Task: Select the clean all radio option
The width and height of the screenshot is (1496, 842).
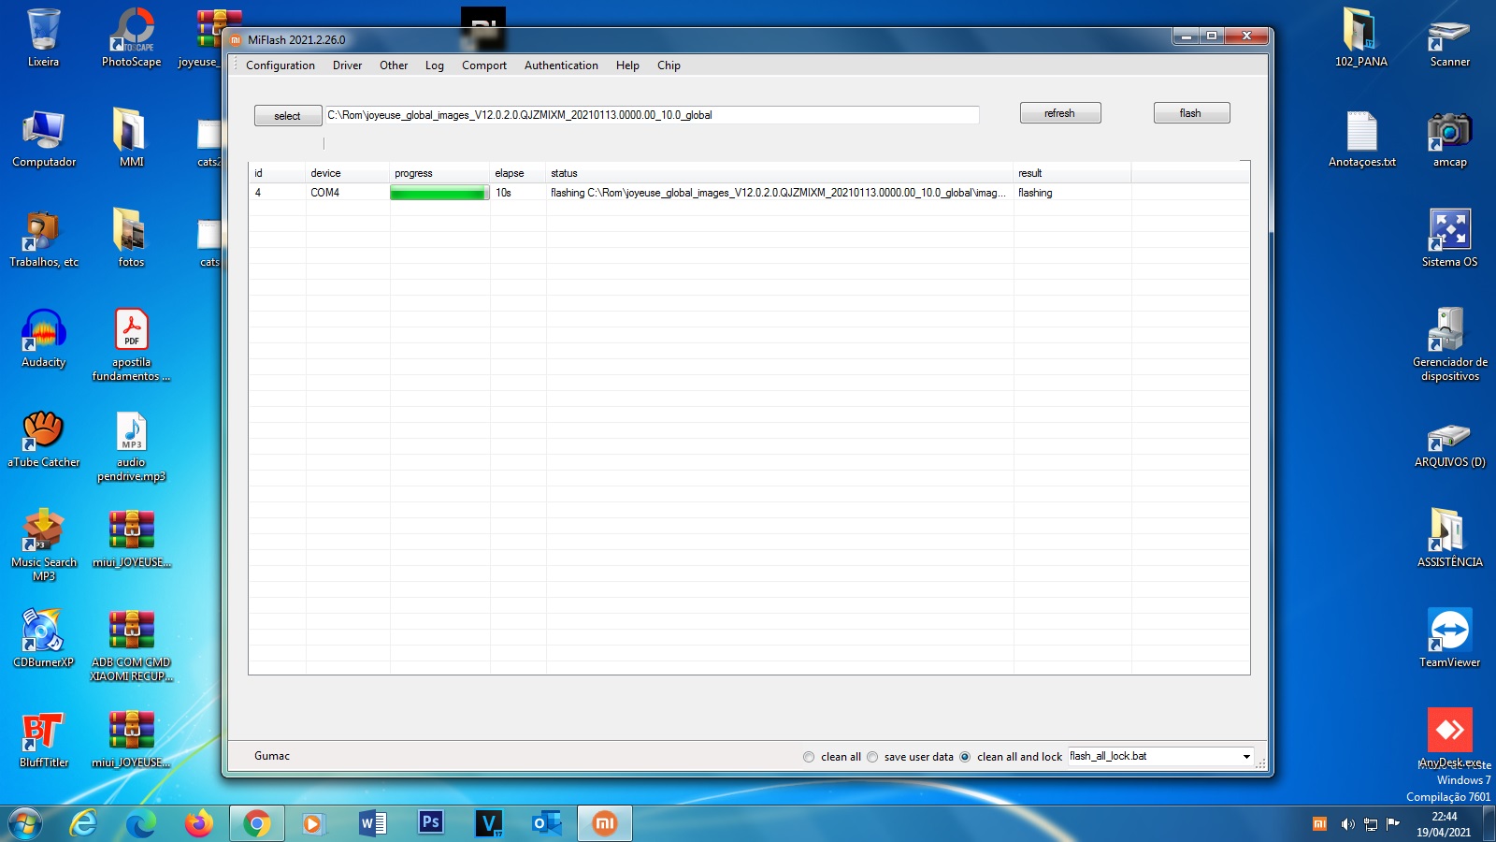Action: [809, 757]
